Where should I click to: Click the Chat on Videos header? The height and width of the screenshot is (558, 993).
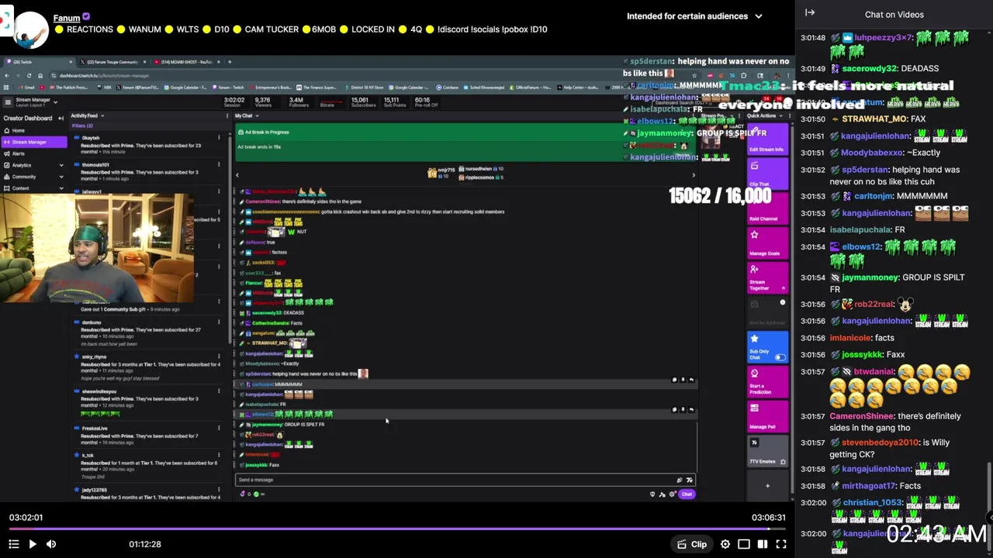pos(894,14)
